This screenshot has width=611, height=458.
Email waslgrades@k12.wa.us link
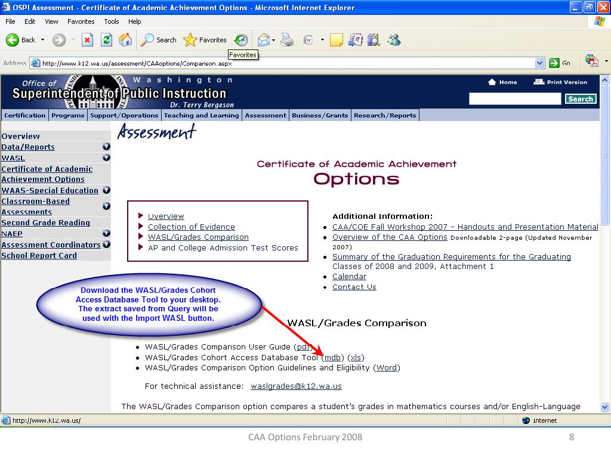pyautogui.click(x=296, y=386)
